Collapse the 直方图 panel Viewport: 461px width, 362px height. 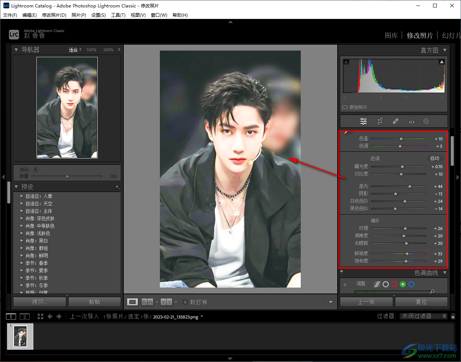point(445,50)
